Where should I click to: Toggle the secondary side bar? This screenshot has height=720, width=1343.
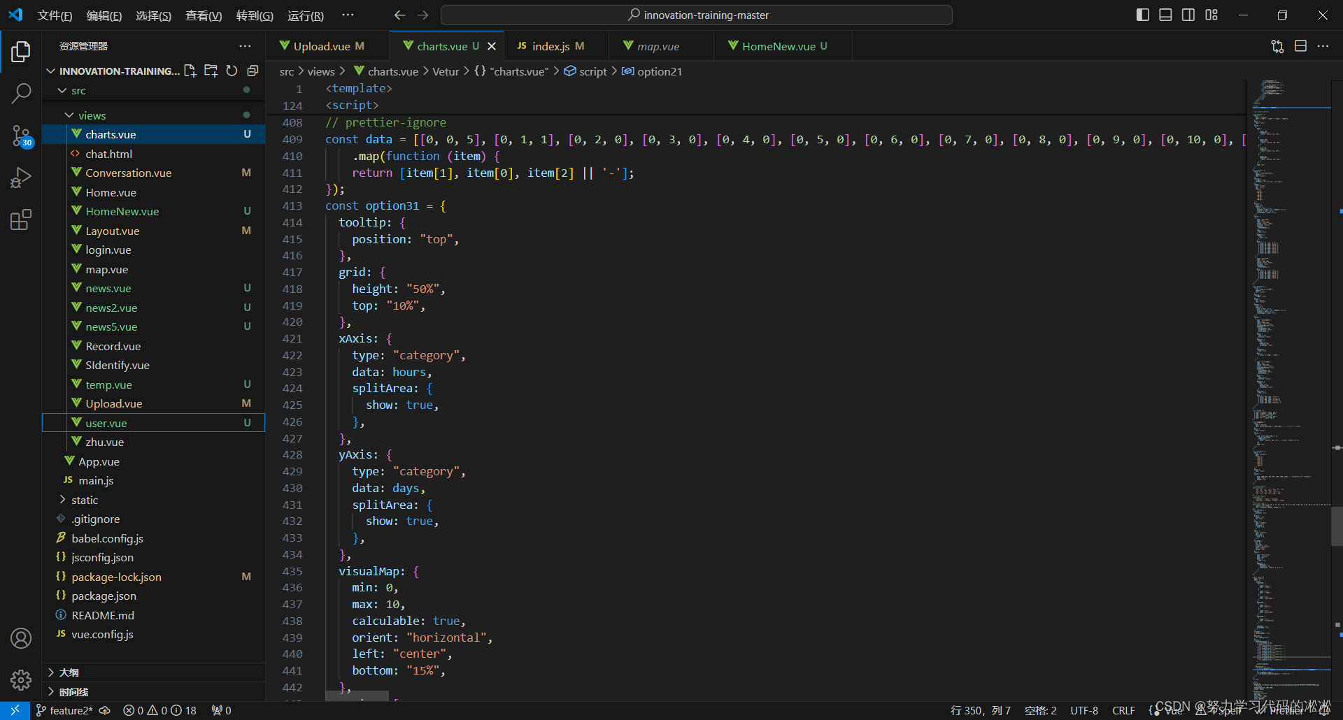1188,15
